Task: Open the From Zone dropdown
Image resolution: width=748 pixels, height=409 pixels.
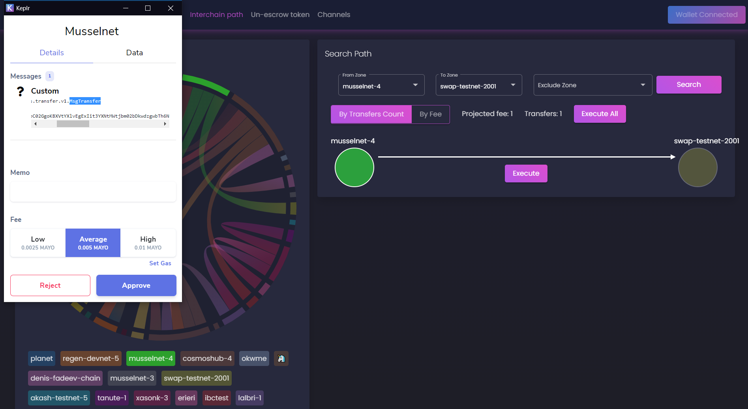Action: click(381, 85)
